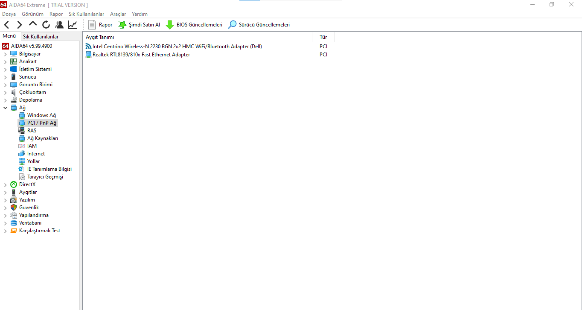Open the Araçlar menu
Image resolution: width=582 pixels, height=310 pixels.
(118, 14)
